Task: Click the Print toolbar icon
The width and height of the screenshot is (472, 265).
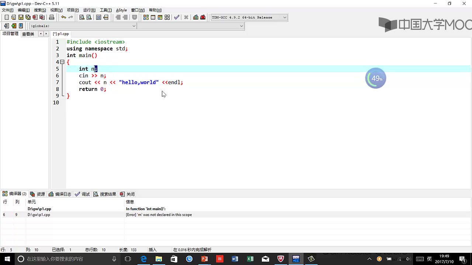Action: click(52, 17)
